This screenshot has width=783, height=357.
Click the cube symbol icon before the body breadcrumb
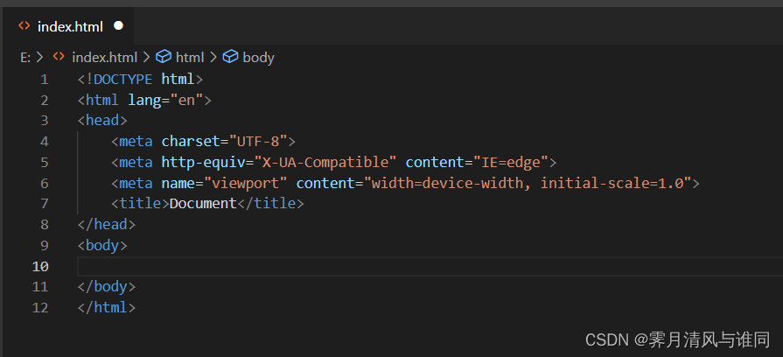click(230, 57)
